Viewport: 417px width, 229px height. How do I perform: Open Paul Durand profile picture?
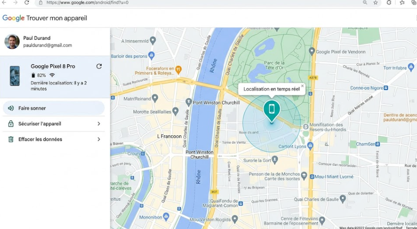tap(12, 42)
